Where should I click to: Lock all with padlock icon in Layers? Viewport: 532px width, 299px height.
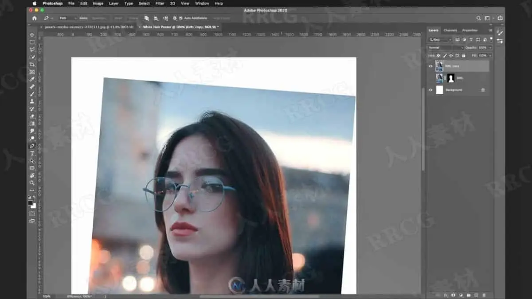coord(464,55)
